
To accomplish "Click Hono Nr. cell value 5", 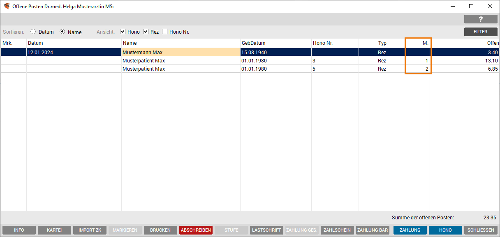I will tap(335, 69).
